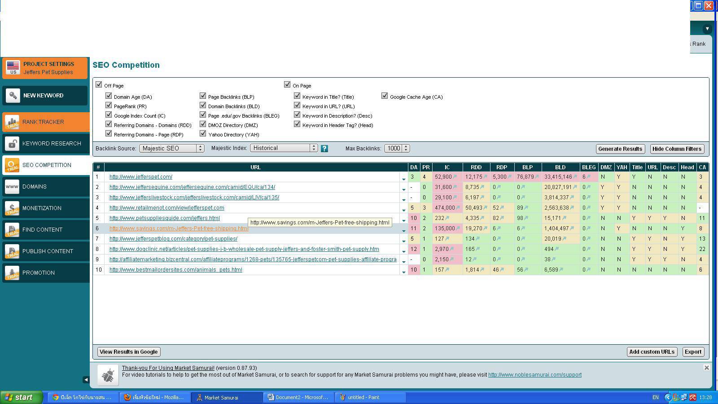Click the top-right dropdown arrow icon
718x404 pixels.
(x=707, y=29)
